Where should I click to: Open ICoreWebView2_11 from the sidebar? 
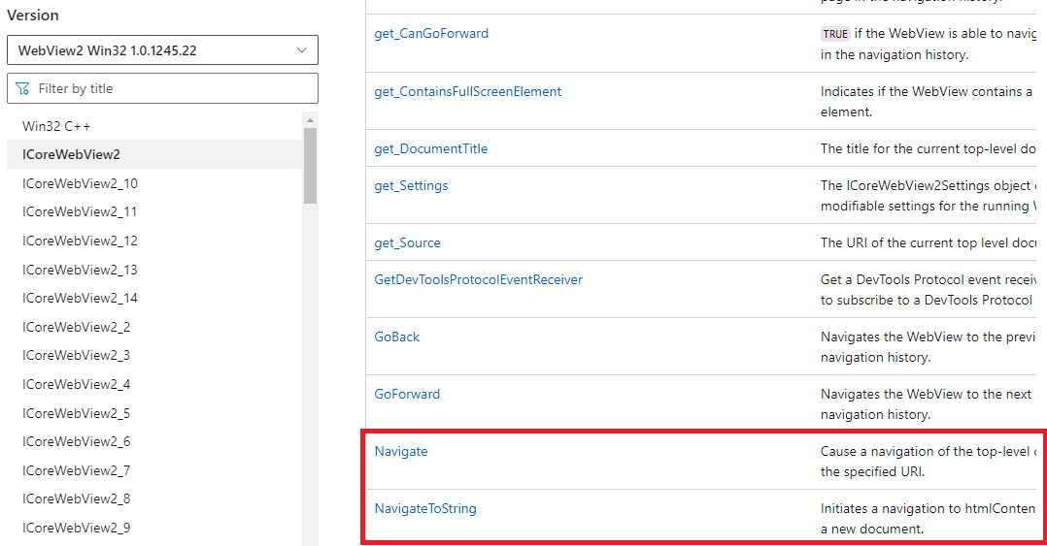coord(80,211)
